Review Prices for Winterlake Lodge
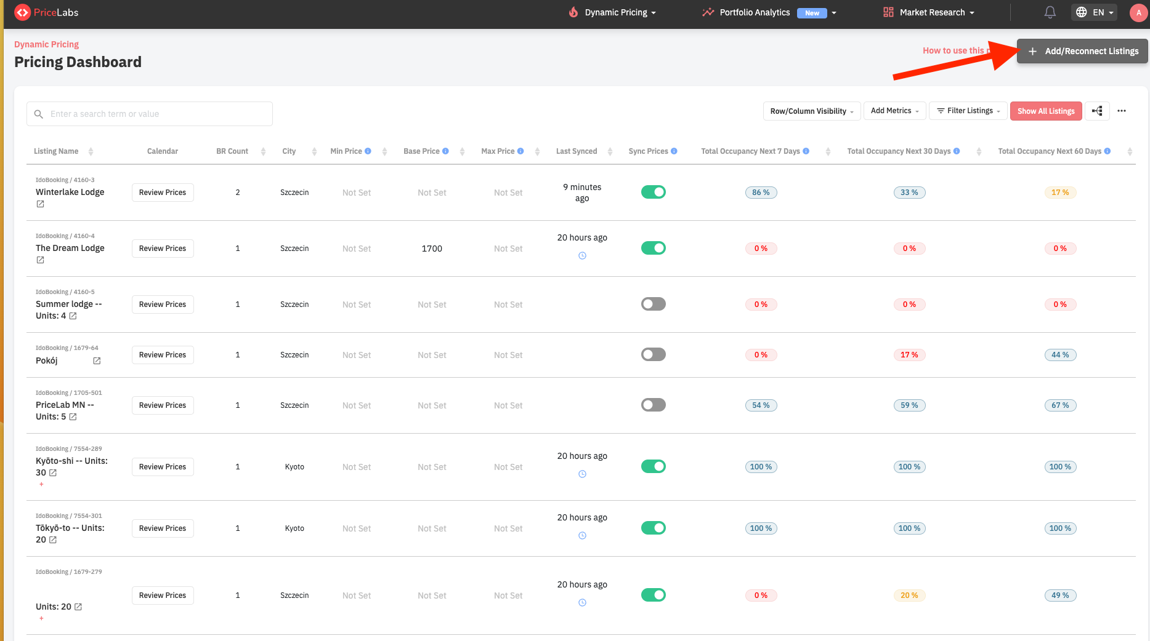 [x=163, y=193]
